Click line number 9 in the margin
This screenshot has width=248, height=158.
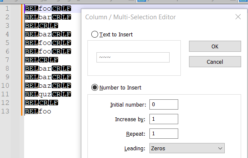click(x=7, y=77)
